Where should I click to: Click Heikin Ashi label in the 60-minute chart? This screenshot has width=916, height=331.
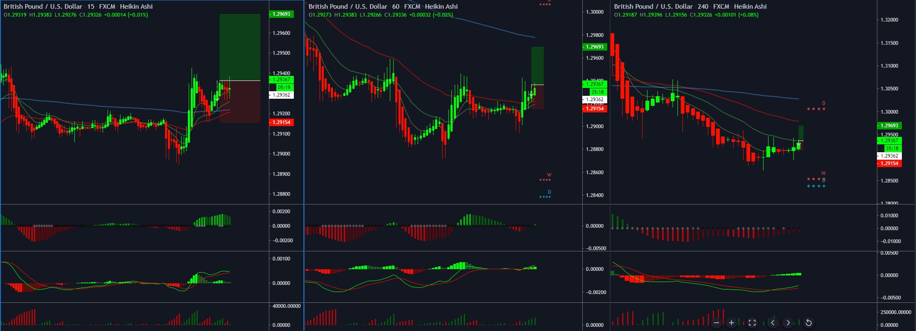441,6
